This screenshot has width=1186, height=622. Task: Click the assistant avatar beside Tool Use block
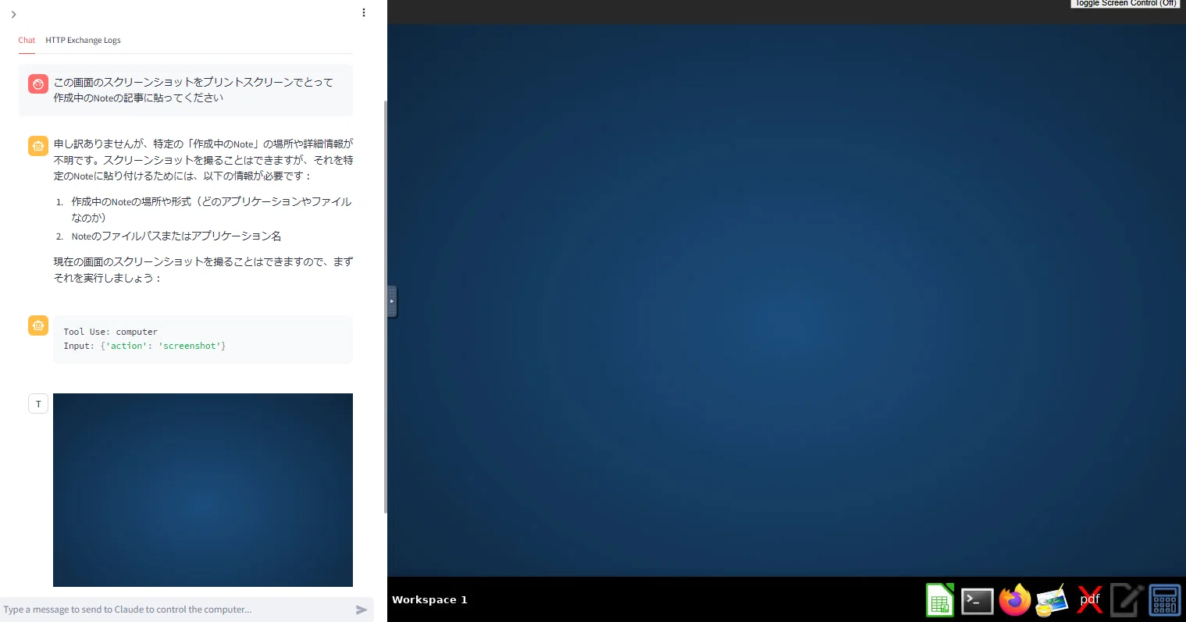(x=38, y=325)
